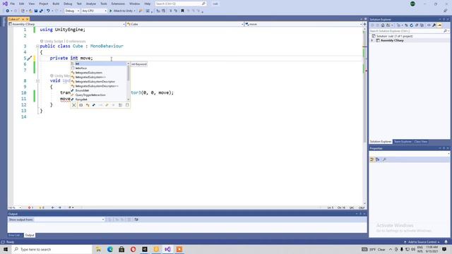The width and height of the screenshot is (452, 254).
Task: Open the Extensions menu
Action: click(x=118, y=4)
